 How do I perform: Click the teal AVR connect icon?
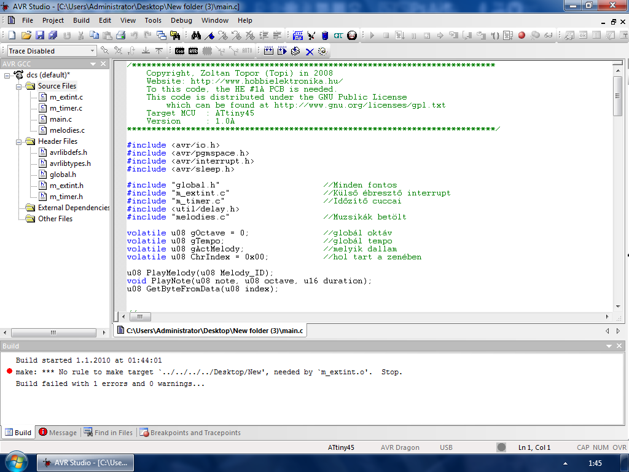(x=338, y=35)
